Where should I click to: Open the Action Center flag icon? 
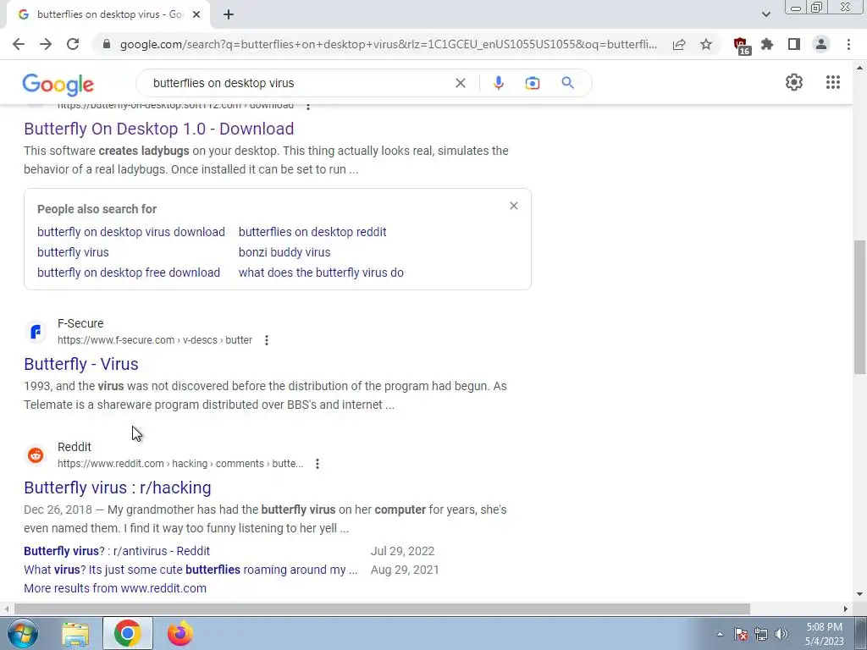pos(741,635)
